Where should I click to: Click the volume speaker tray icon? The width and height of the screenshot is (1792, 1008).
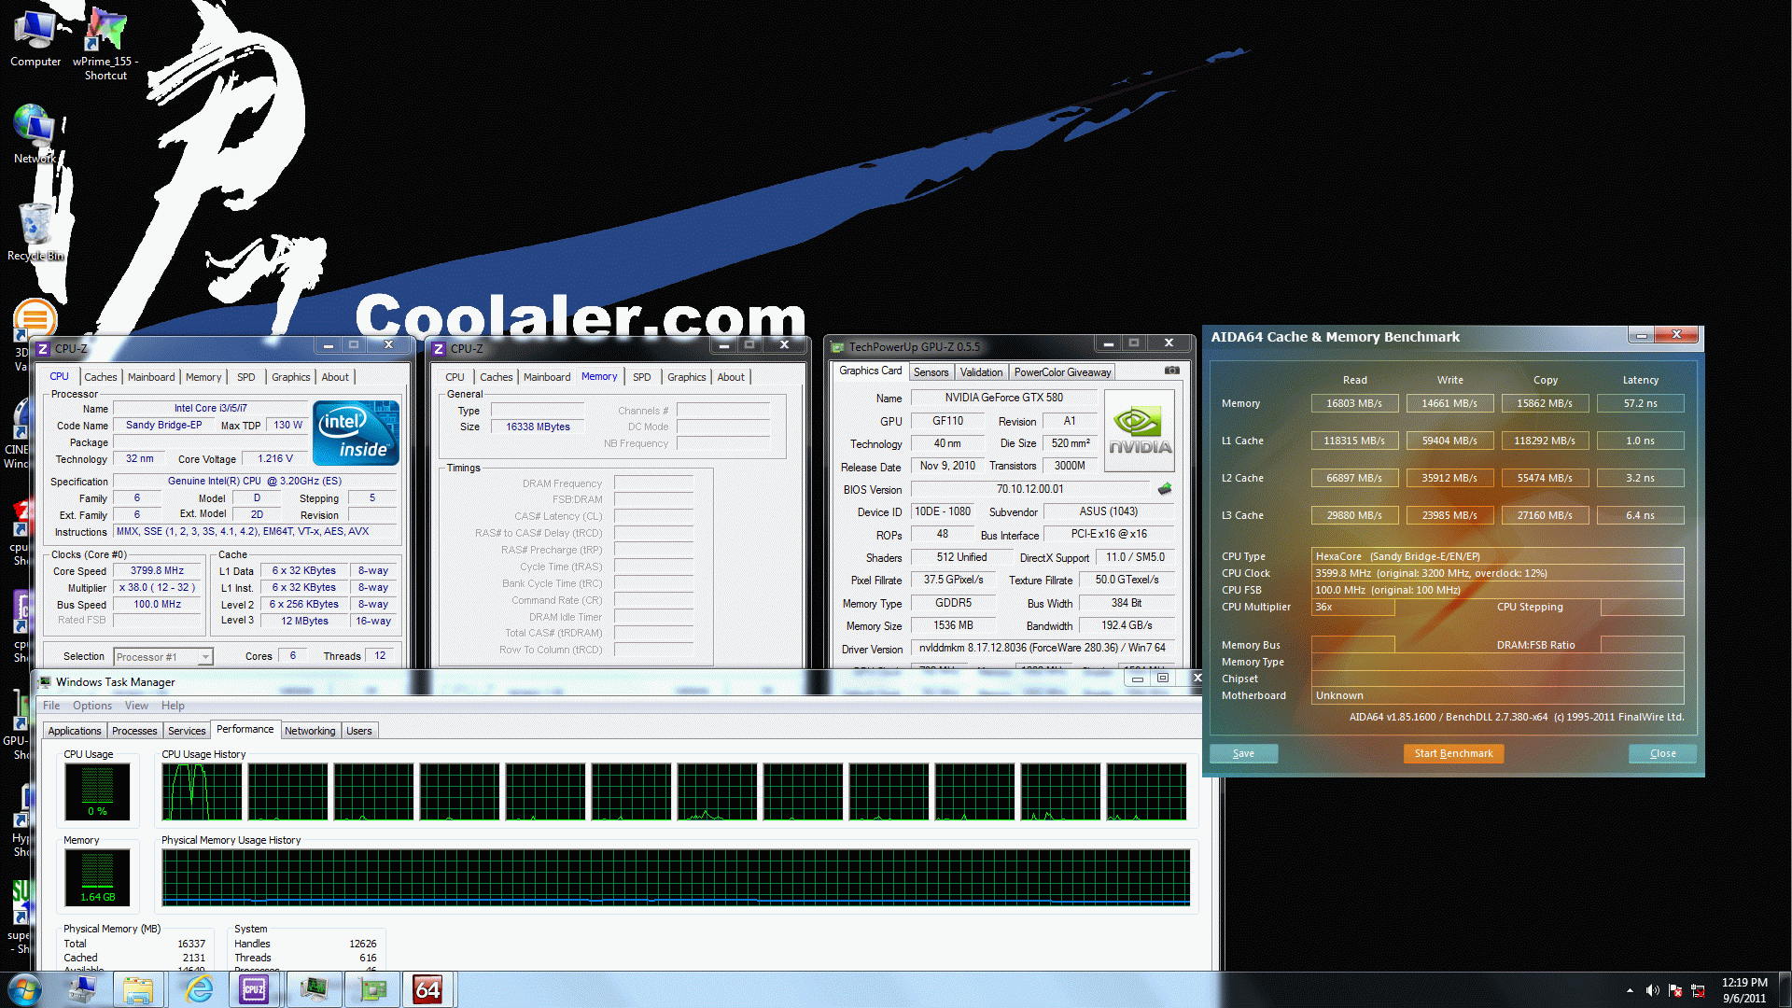coord(1652,990)
